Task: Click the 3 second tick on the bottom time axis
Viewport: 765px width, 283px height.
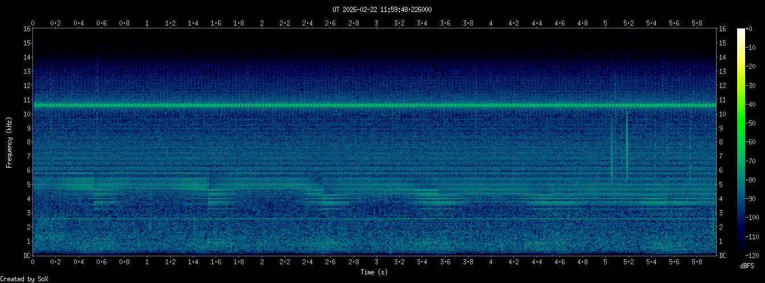Action: [376, 262]
